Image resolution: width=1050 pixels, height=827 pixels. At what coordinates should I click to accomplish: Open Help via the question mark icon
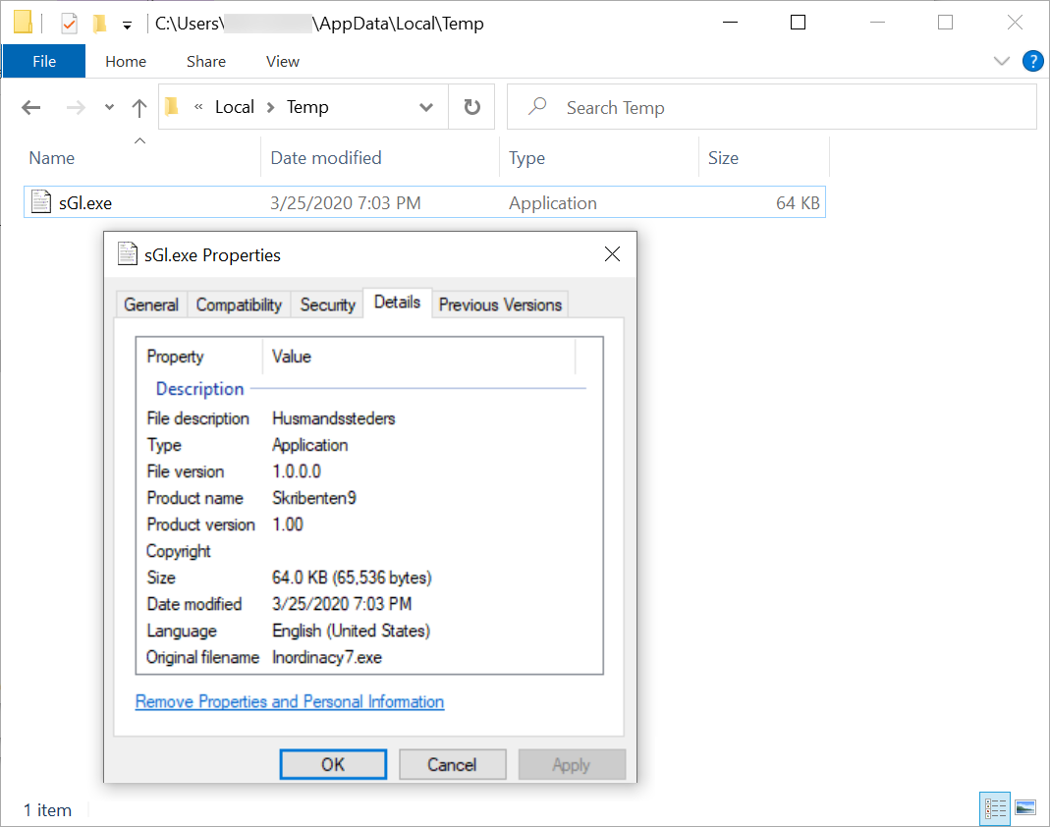(x=1032, y=61)
